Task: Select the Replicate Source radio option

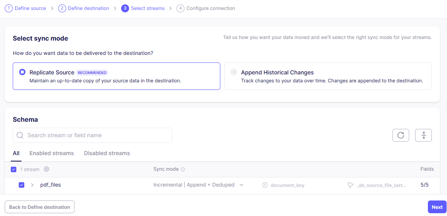Action: coord(22,72)
